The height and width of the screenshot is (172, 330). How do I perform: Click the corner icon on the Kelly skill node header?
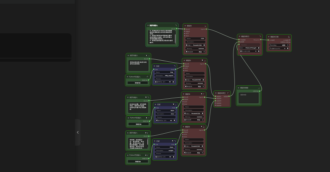click(x=175, y=66)
